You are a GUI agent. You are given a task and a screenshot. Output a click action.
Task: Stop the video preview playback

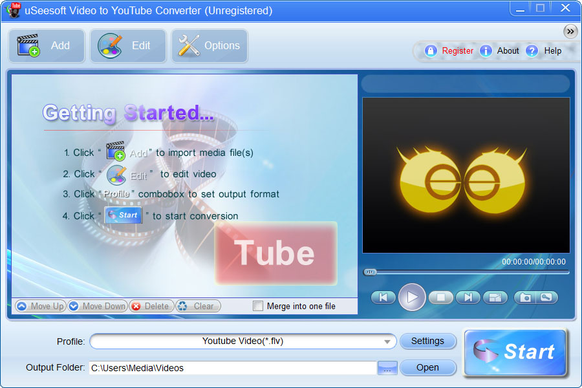pyautogui.click(x=441, y=297)
